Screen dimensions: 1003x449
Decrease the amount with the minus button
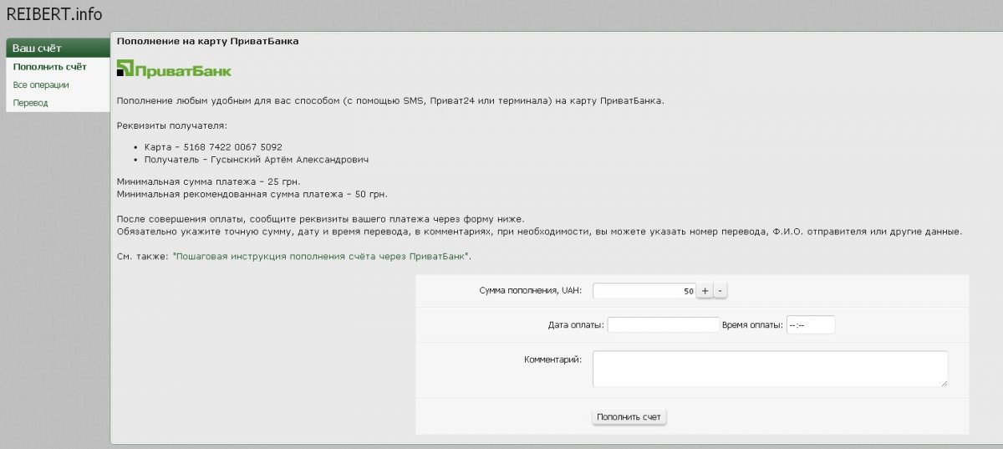pyautogui.click(x=720, y=291)
